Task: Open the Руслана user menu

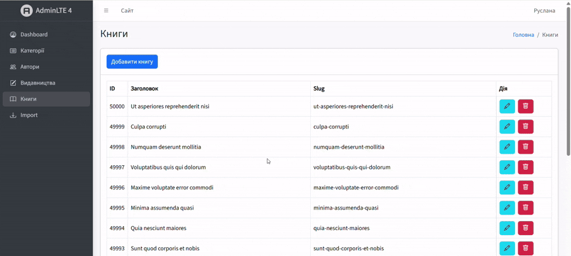Action: point(544,11)
